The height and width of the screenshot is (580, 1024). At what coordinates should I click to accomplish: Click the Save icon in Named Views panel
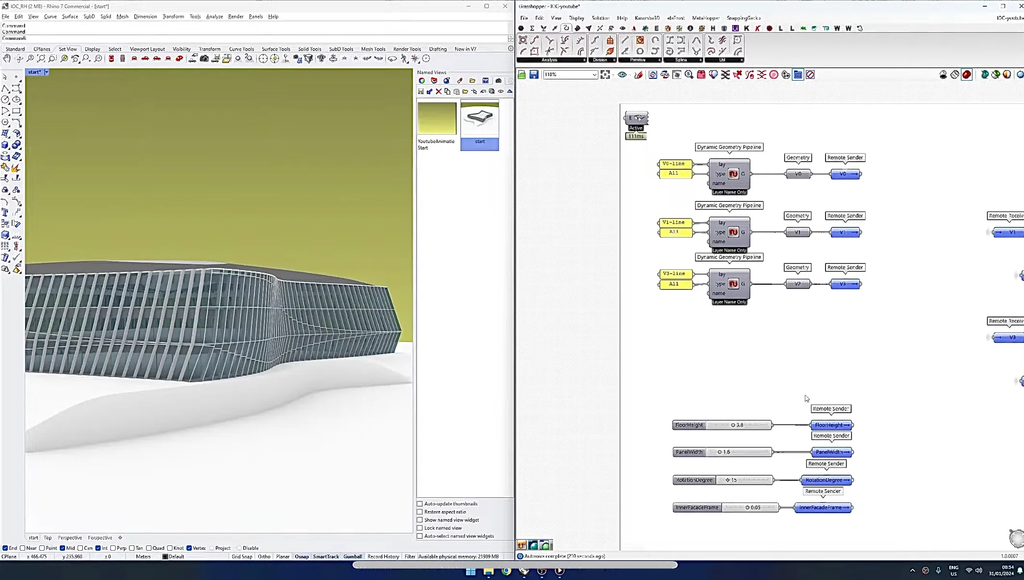click(421, 91)
